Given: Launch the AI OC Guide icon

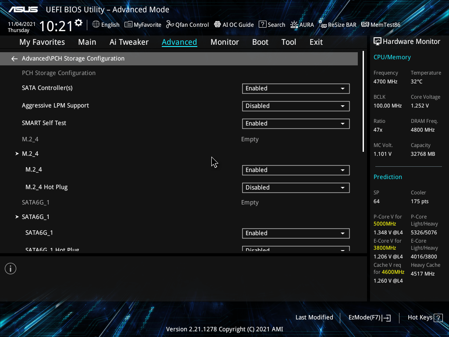Looking at the screenshot, I should (x=217, y=25).
